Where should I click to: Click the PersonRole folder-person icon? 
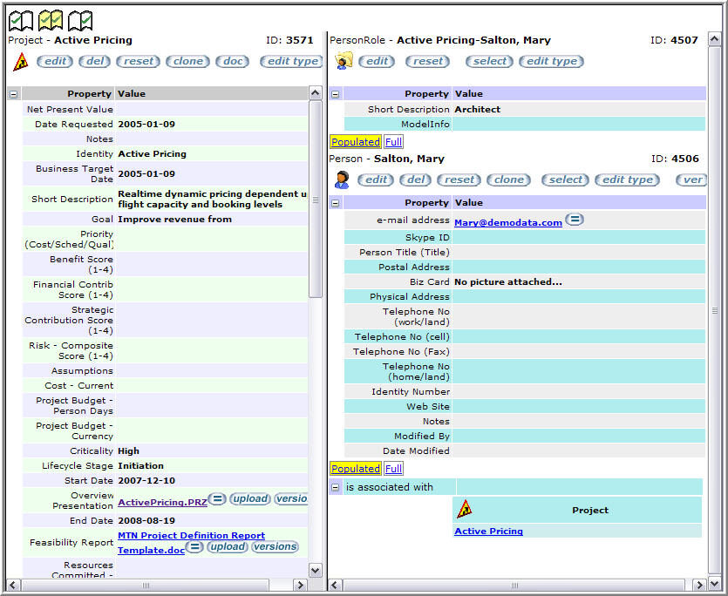click(344, 61)
